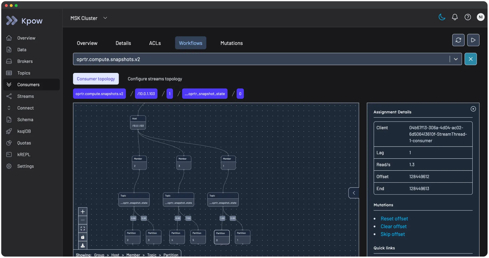Viewport: 489px width, 258px height.
Task: Download the topology graph image
Action: point(83,245)
